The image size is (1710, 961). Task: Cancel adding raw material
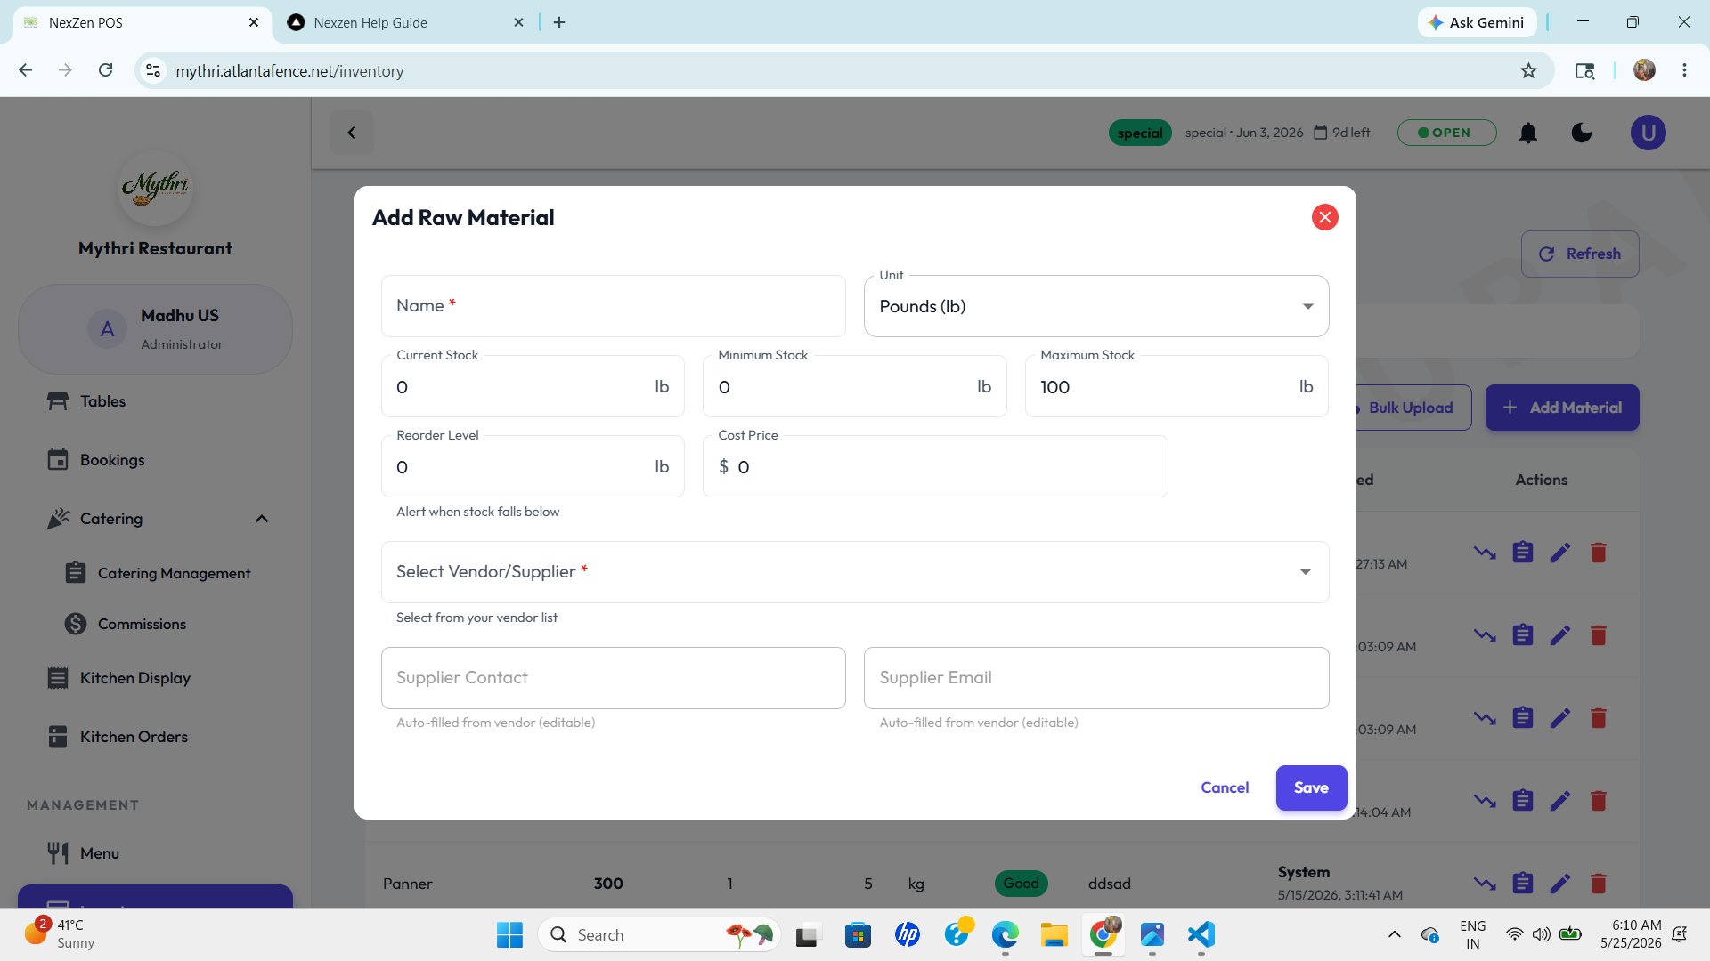click(1225, 787)
